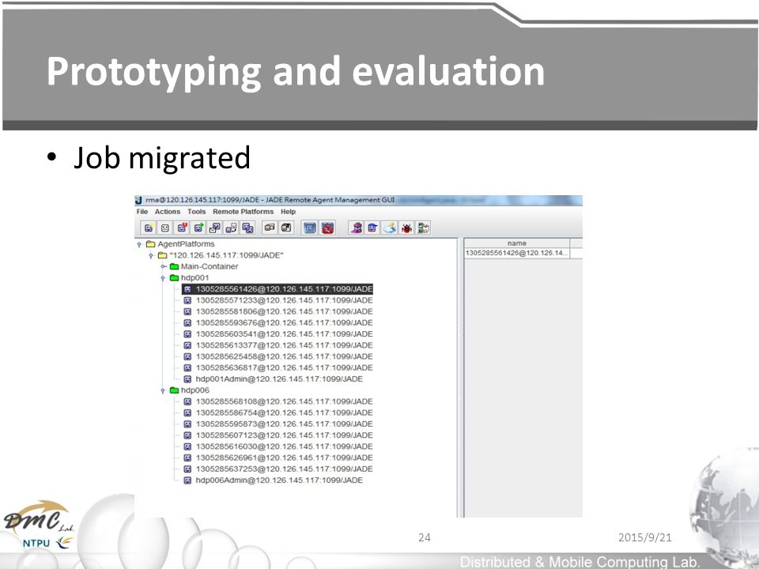
Task: Select the hdp001 container label
Action: point(194,277)
